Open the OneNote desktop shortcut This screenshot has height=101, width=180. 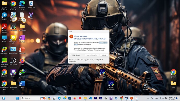(22, 39)
